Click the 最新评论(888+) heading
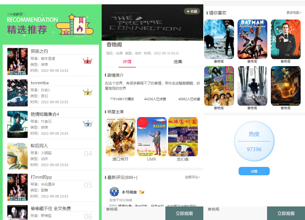The width and height of the screenshot is (305, 220). pyautogui.click(x=122, y=177)
